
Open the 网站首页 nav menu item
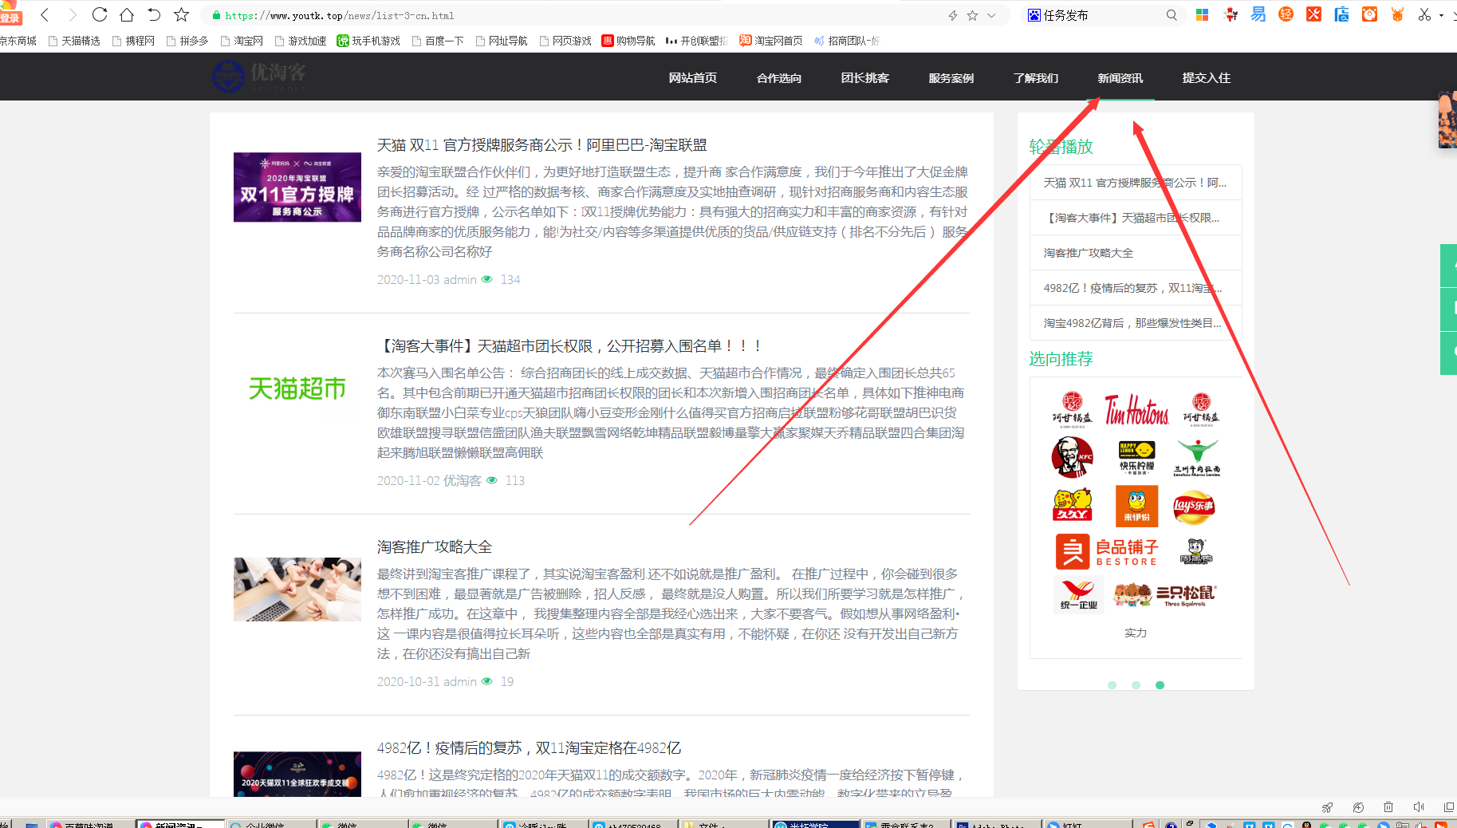pyautogui.click(x=692, y=77)
